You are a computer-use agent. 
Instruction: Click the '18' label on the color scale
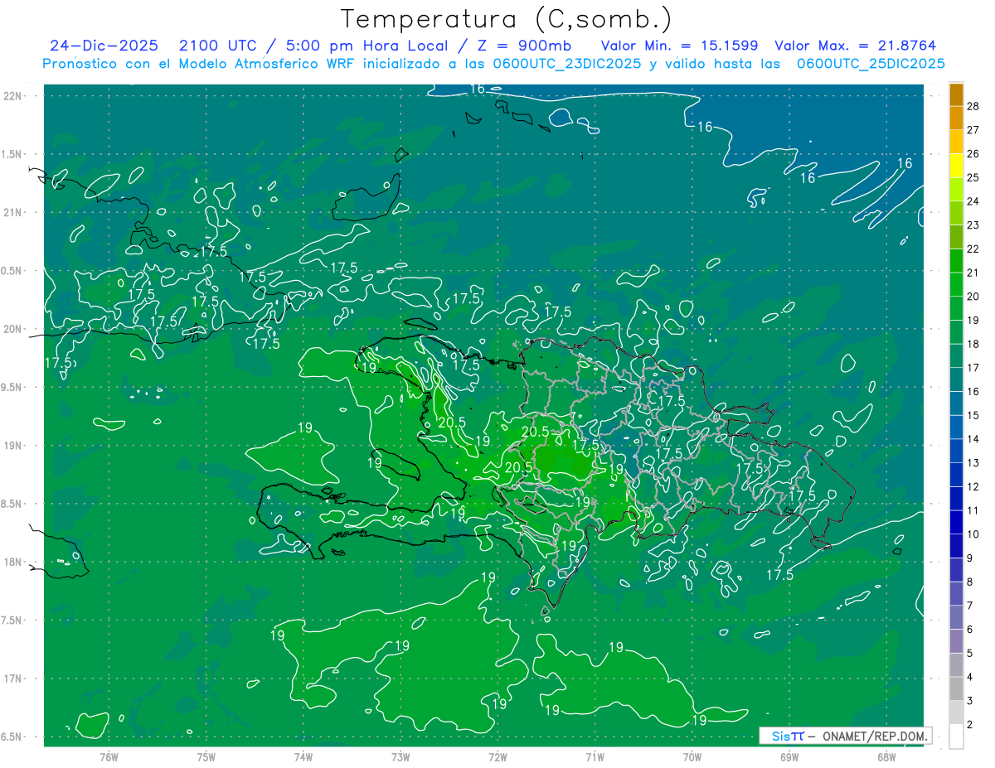pos(973,344)
